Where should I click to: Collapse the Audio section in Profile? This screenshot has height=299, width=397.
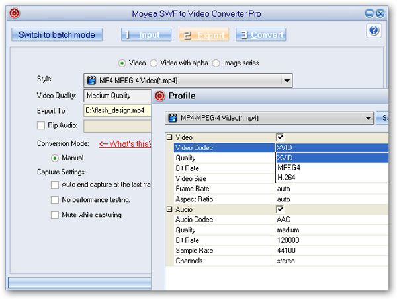[169, 209]
